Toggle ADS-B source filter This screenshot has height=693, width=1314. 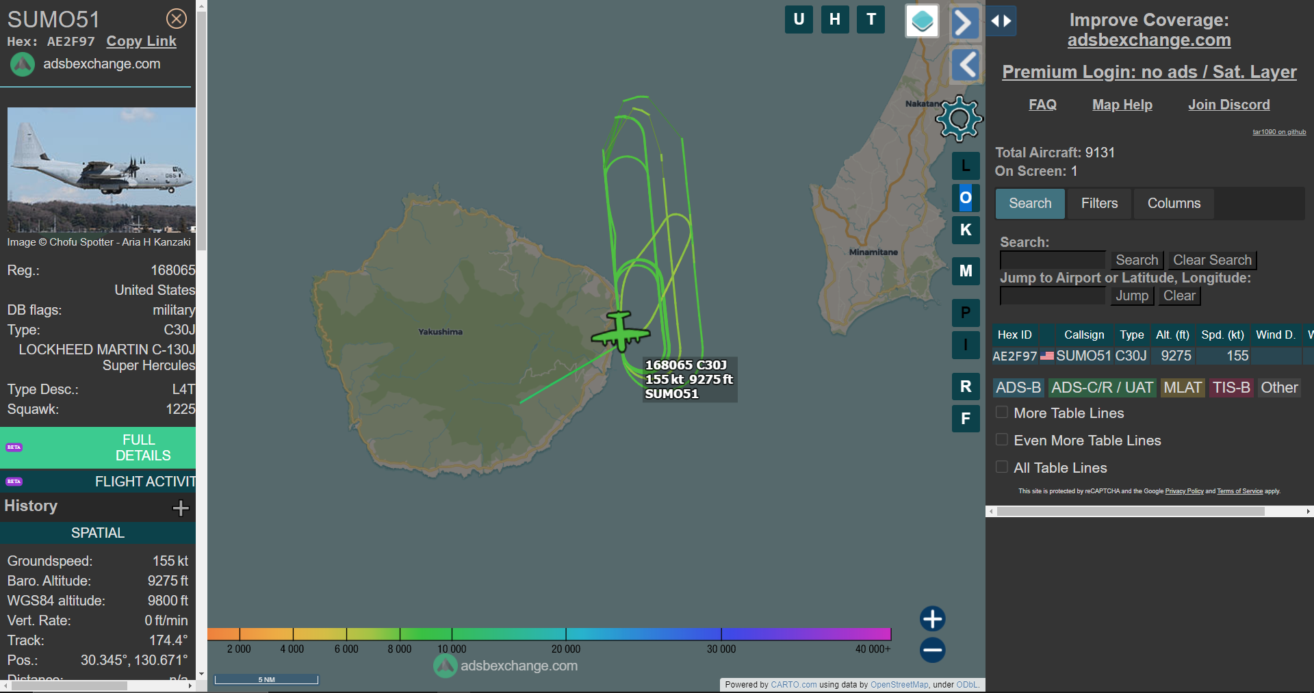click(1018, 388)
